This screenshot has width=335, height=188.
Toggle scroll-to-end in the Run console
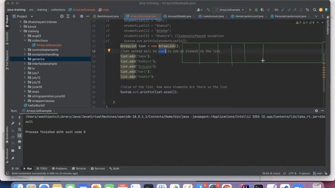19,136
